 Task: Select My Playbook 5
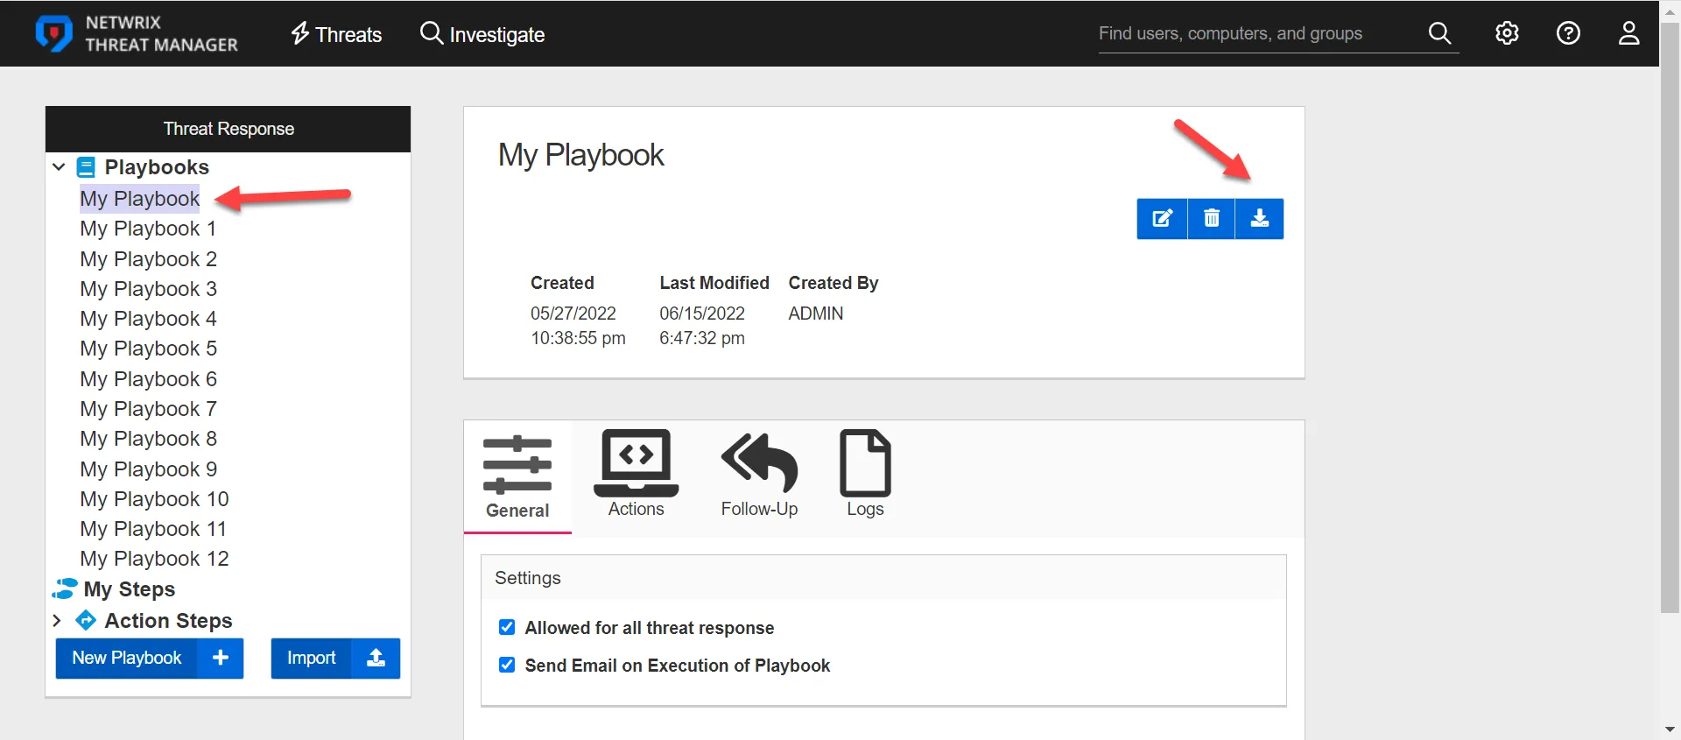(148, 349)
